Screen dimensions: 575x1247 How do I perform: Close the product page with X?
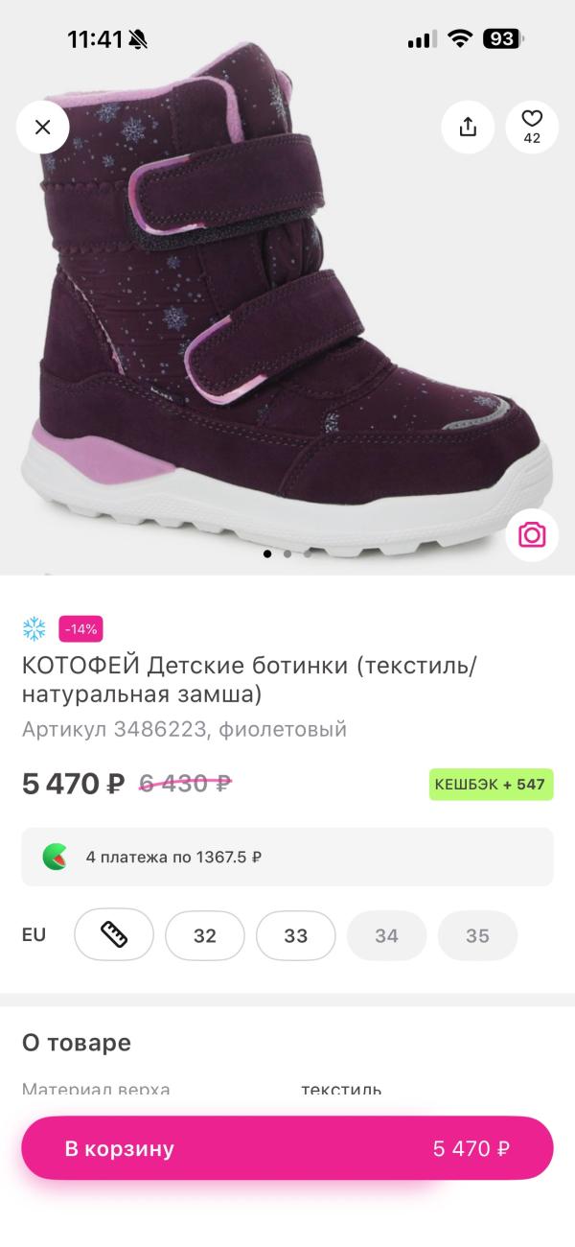pyautogui.click(x=43, y=127)
